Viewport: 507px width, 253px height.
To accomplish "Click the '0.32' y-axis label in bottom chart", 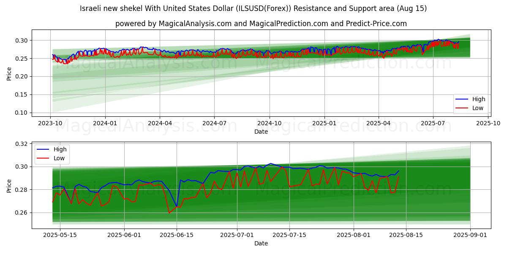I will 22,144.
